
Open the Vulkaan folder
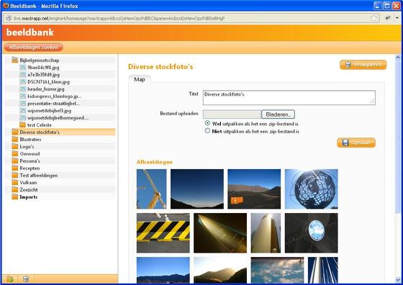tap(28, 183)
